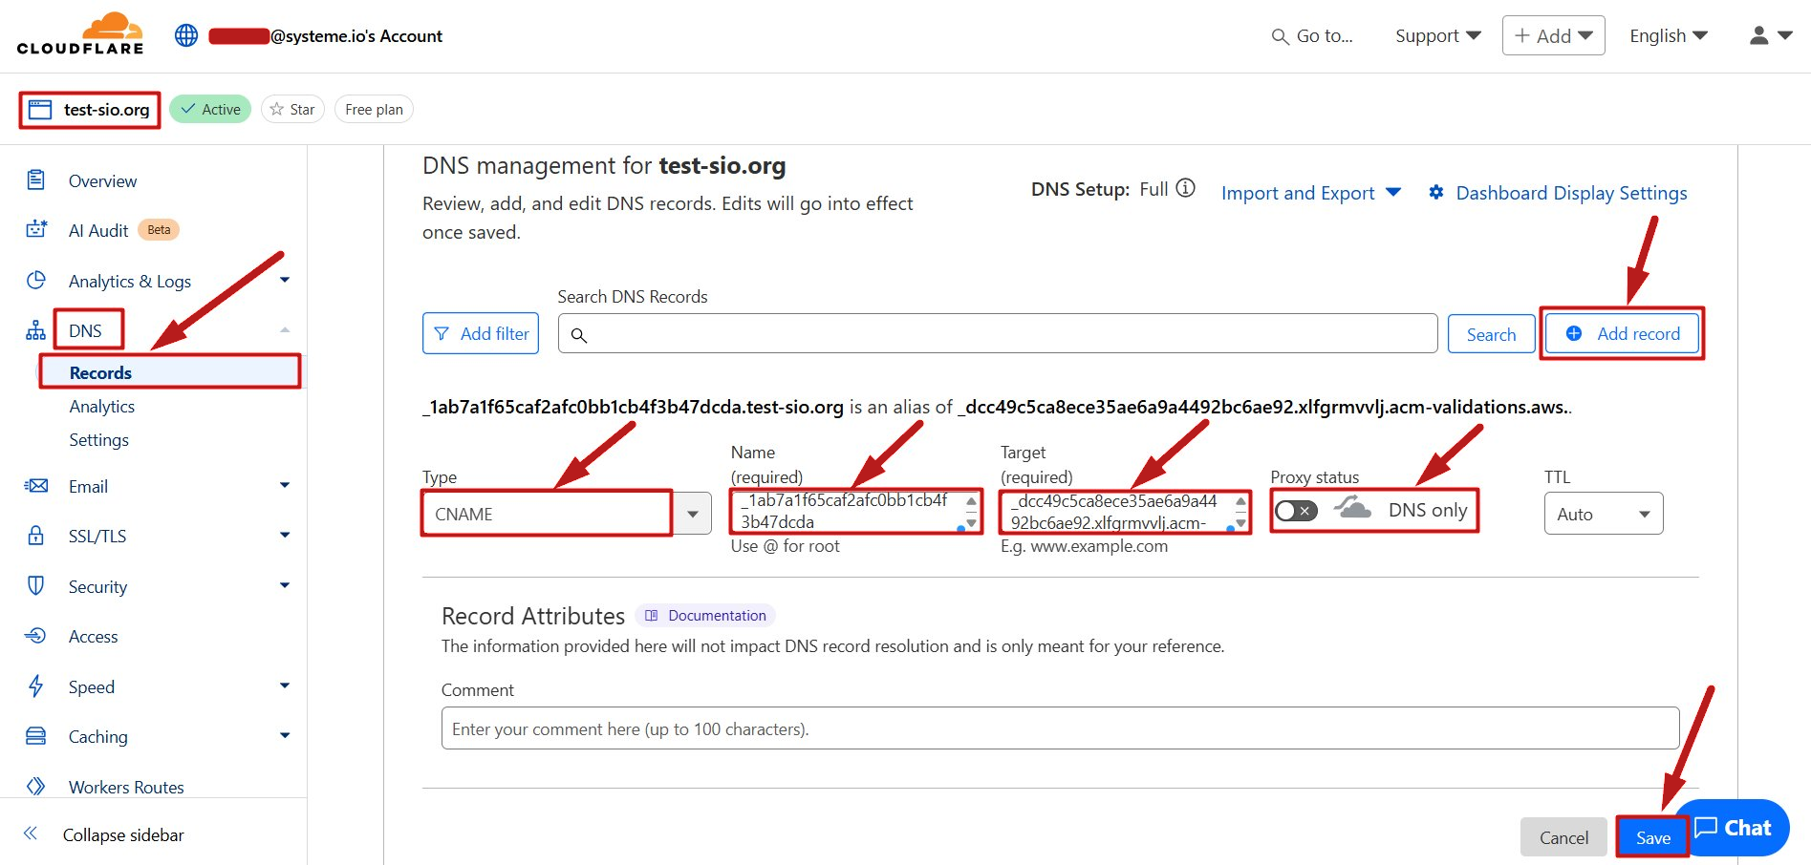
Task: Click the Target (required) field
Action: pos(1126,512)
